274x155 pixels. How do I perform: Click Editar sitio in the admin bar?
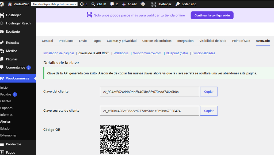(186, 4)
